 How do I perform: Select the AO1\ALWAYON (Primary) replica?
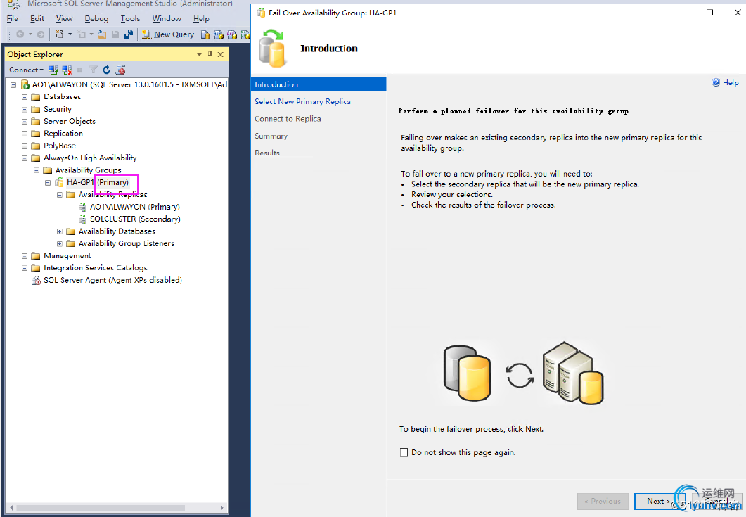click(x=134, y=207)
